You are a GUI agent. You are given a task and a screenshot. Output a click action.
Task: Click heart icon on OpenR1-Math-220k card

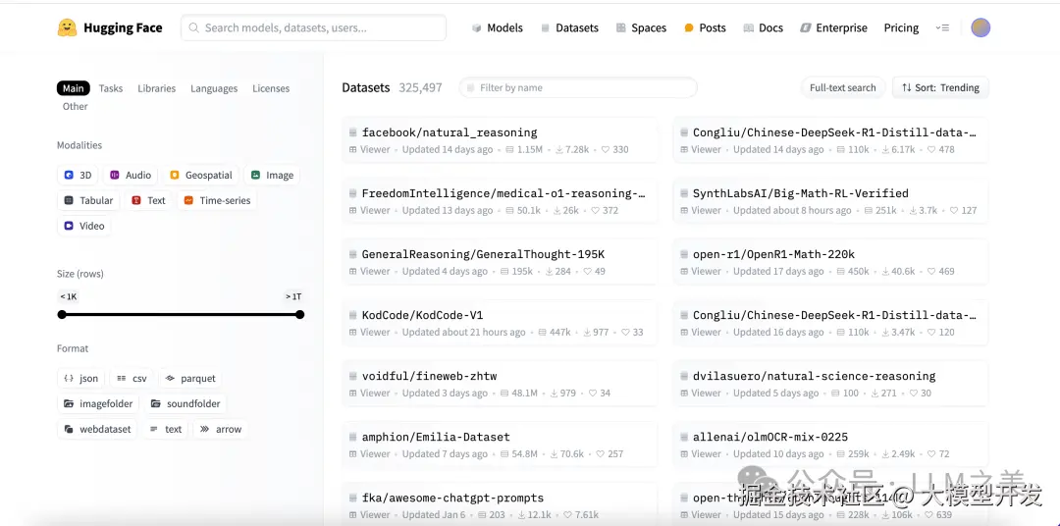pyautogui.click(x=931, y=271)
